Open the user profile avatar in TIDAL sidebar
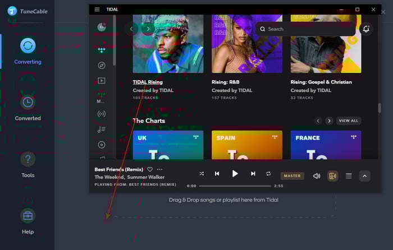Image resolution: width=393 pixels, height=250 pixels. [x=102, y=27]
